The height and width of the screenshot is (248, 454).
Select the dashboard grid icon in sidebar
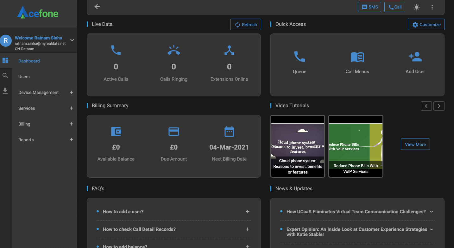point(5,61)
